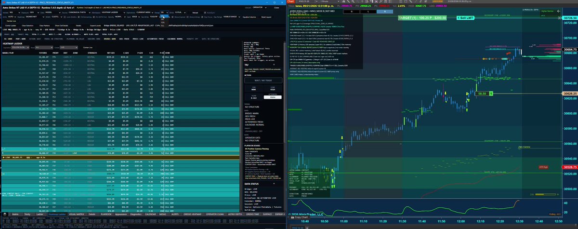Click the Clear Selection button
This screenshot has width=578, height=229.
click(27, 26)
